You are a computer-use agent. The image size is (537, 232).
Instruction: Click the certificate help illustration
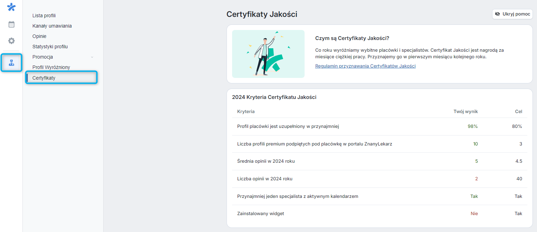[268, 54]
